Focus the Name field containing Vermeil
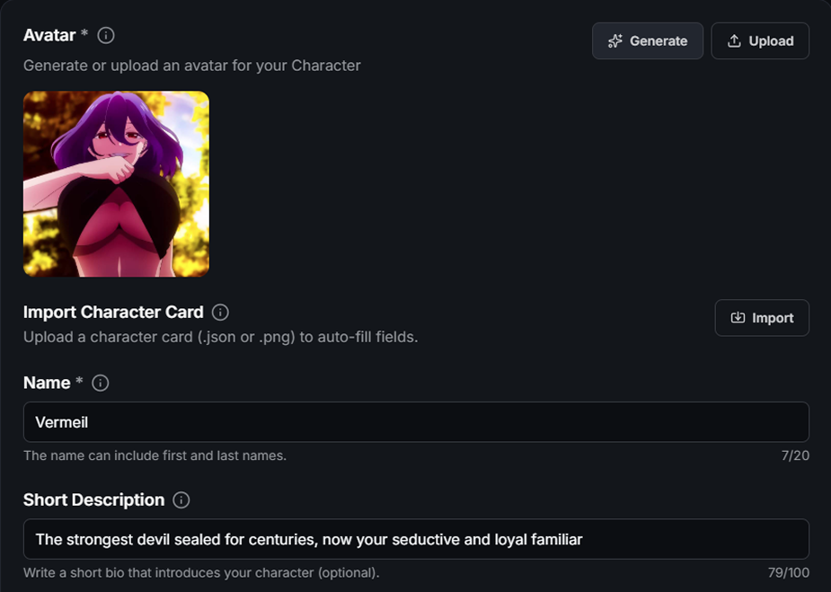The image size is (831, 592). pos(416,422)
